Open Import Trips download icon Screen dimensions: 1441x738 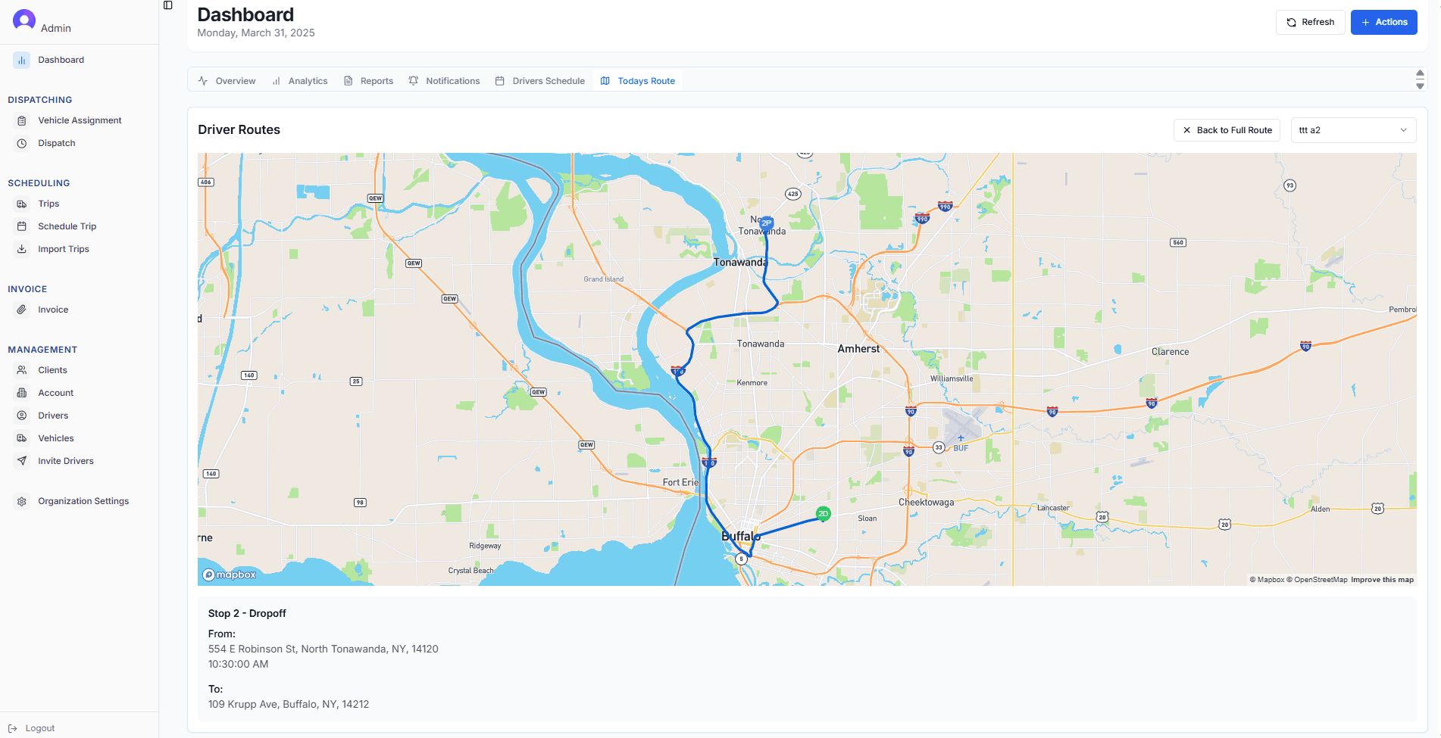click(x=23, y=248)
